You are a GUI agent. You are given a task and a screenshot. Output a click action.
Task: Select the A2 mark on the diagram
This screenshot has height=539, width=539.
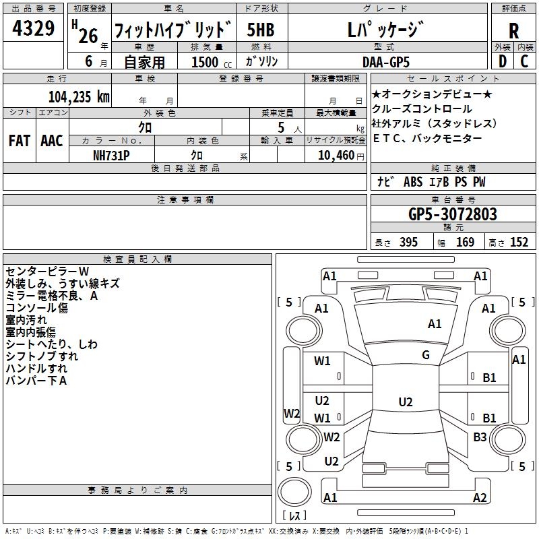[x=480, y=498]
